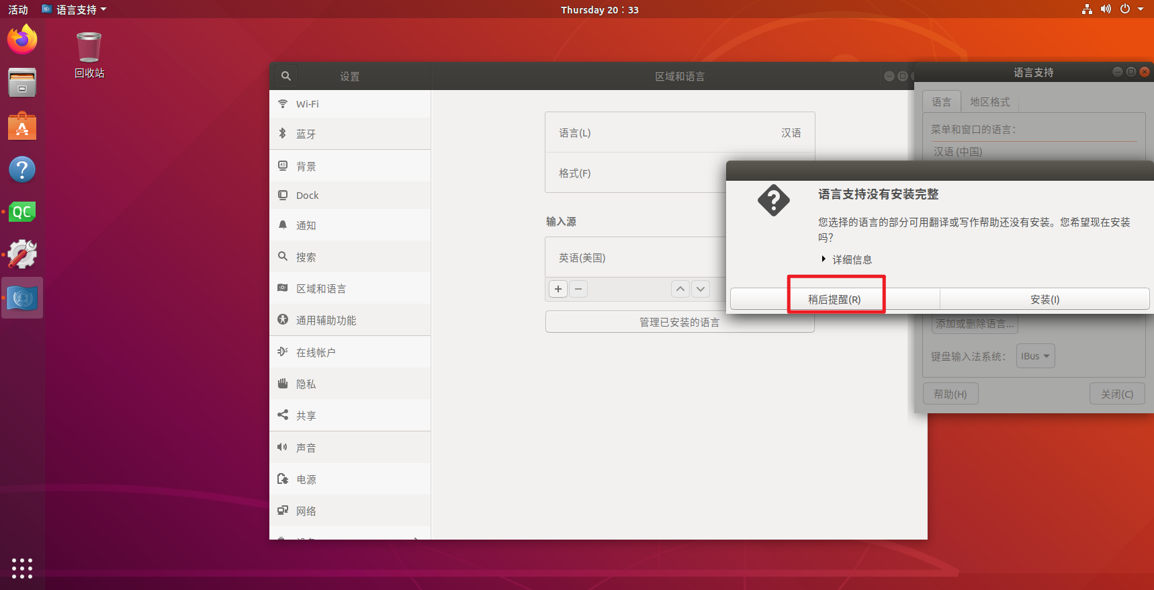Image resolution: width=1154 pixels, height=590 pixels.
Task: Open Firefox from the dock
Action: coord(22,39)
